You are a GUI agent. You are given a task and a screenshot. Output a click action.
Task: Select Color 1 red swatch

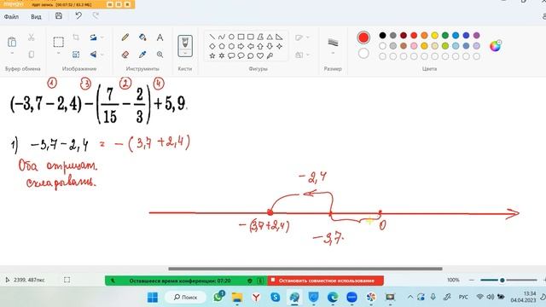[x=363, y=38]
